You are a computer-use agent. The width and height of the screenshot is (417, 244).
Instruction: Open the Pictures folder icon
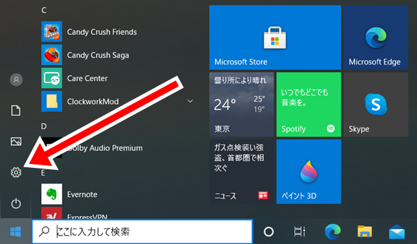(x=16, y=141)
